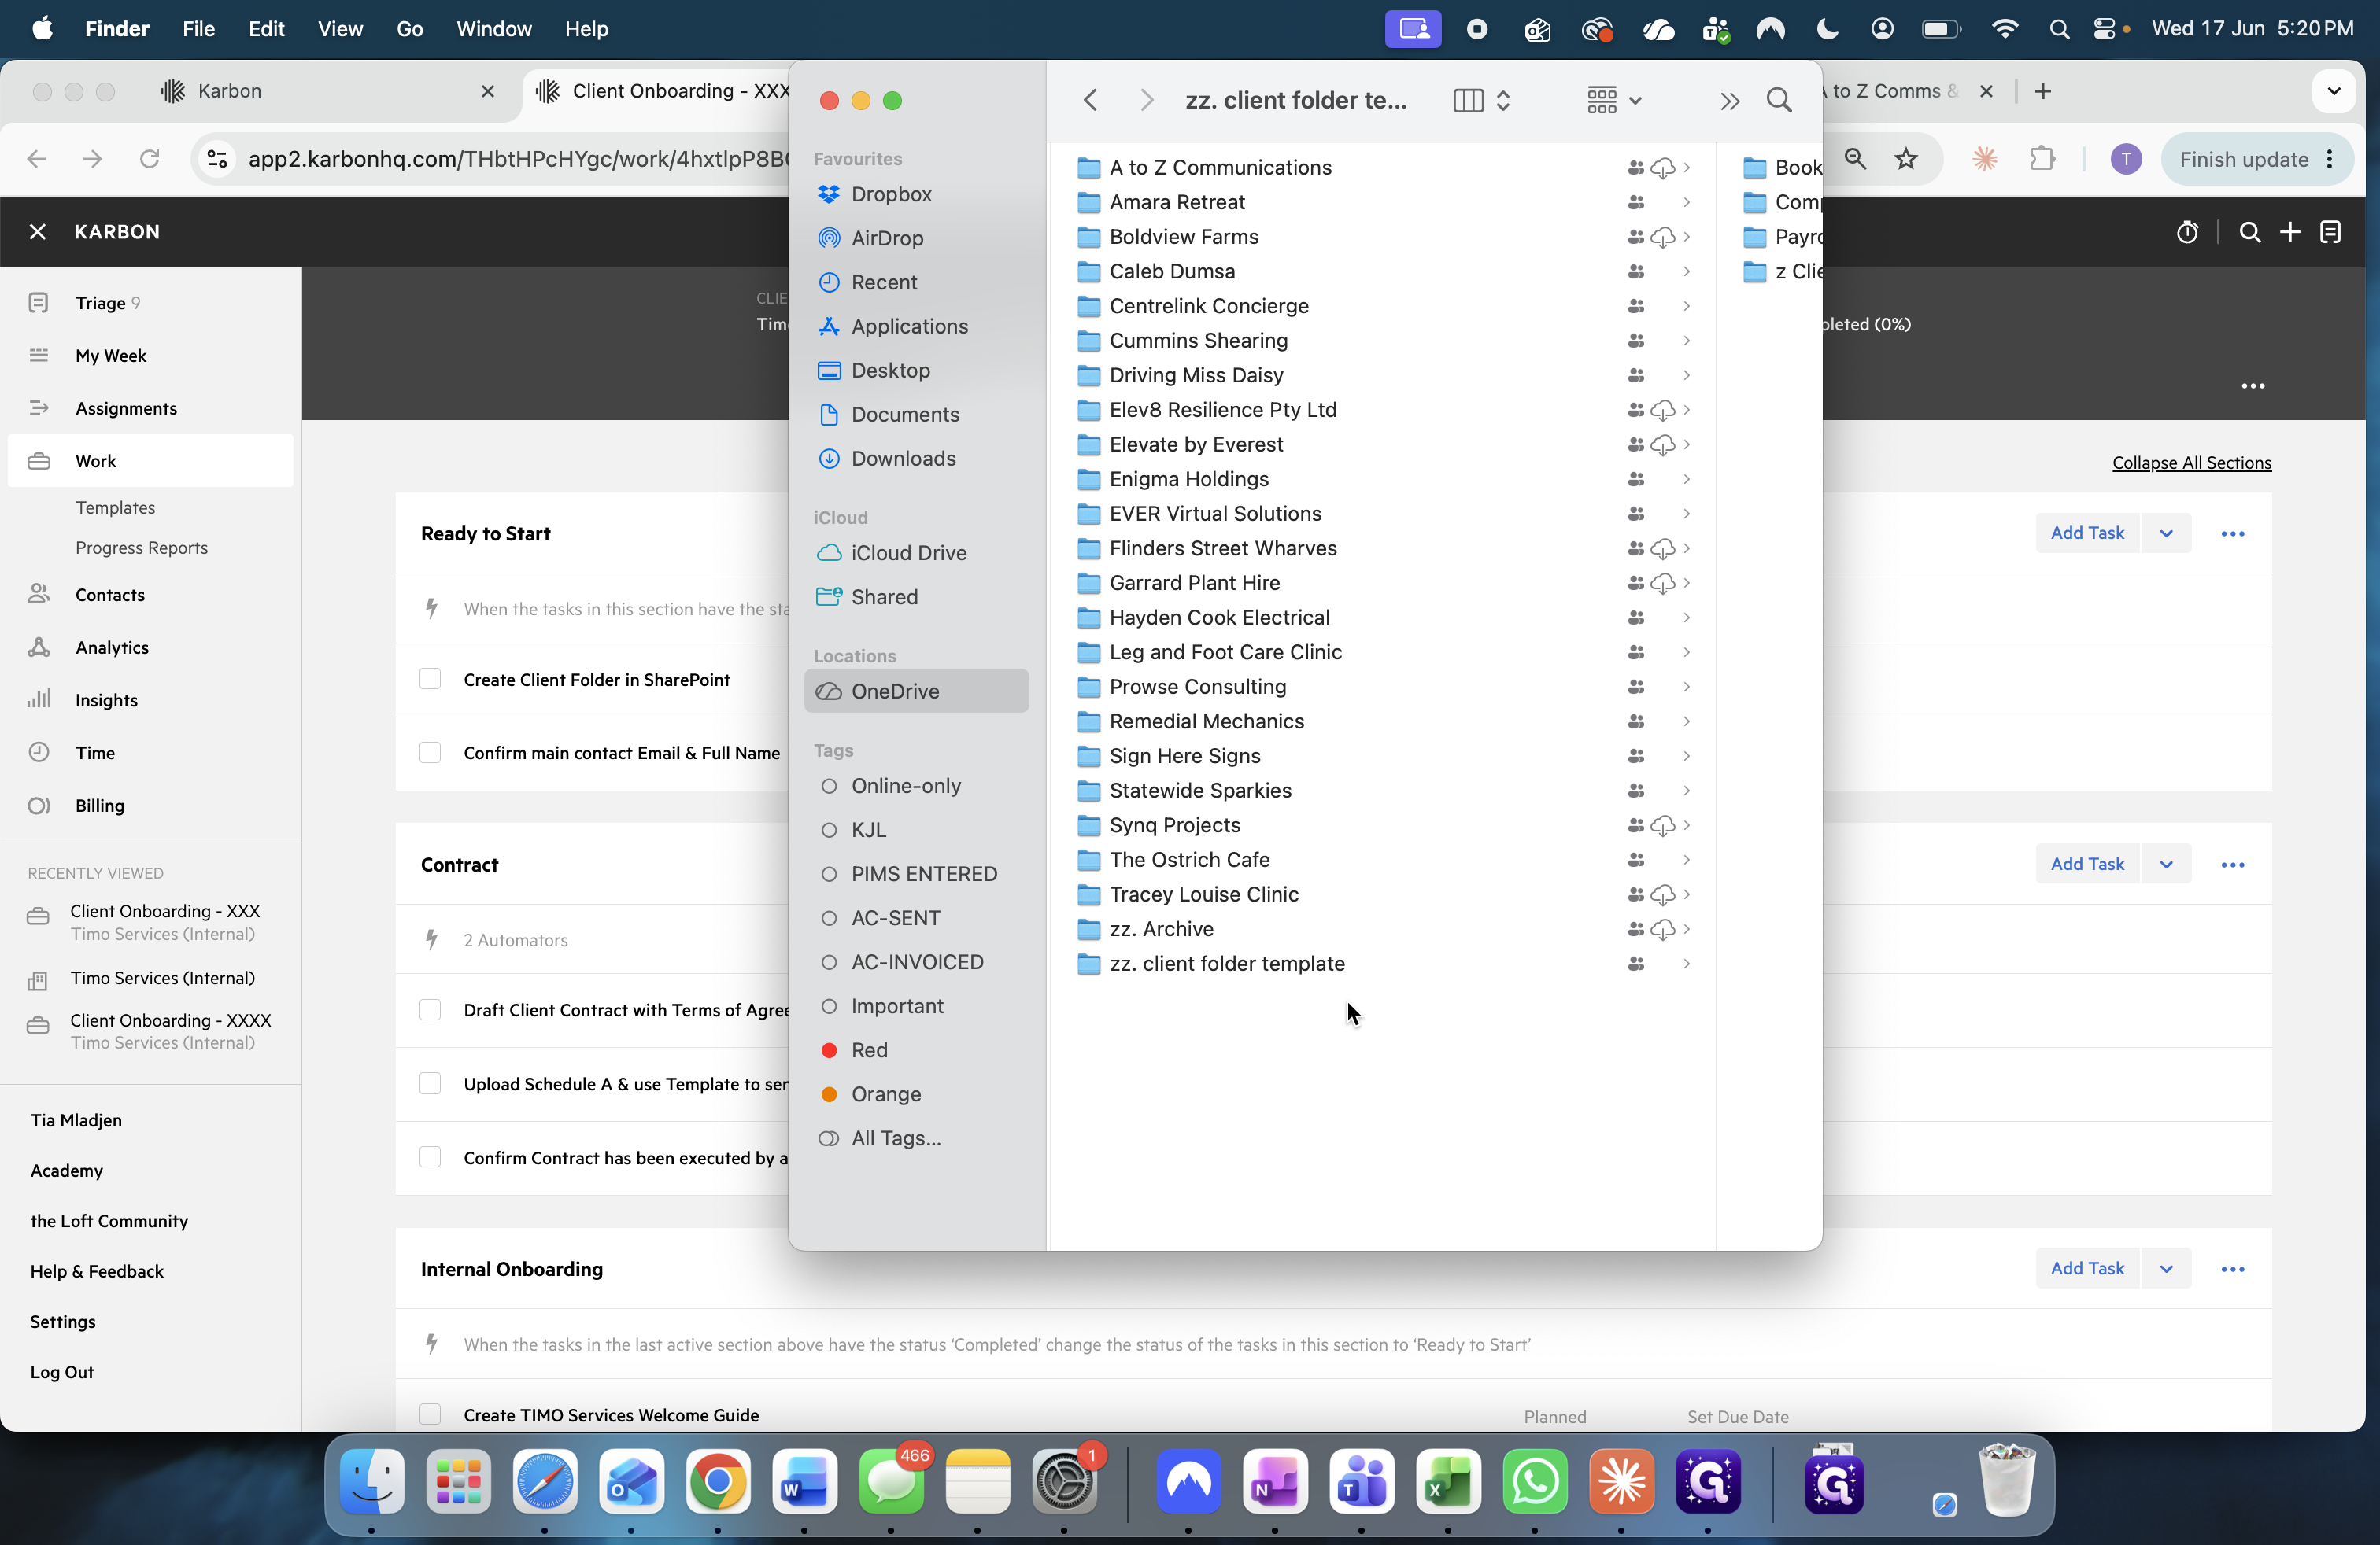2380x1545 pixels.
Task: Open Time in Karbon sidebar
Action: click(150, 753)
